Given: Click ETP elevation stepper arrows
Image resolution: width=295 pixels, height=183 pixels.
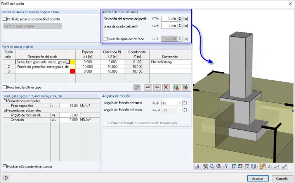Looking at the screenshot, I should tap(180, 19).
